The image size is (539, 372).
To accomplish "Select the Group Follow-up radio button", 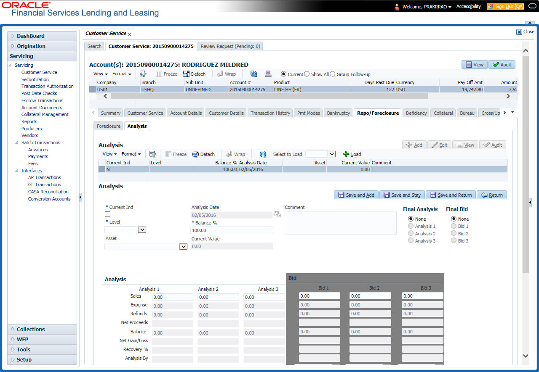I will click(x=332, y=74).
